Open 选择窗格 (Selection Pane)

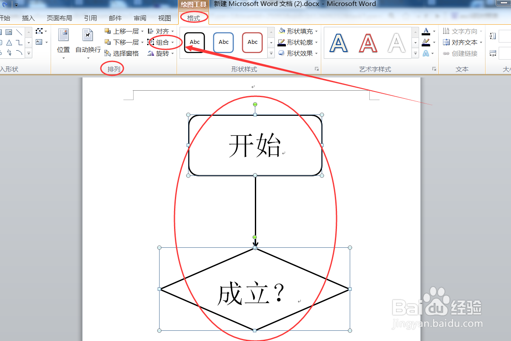tap(121, 53)
